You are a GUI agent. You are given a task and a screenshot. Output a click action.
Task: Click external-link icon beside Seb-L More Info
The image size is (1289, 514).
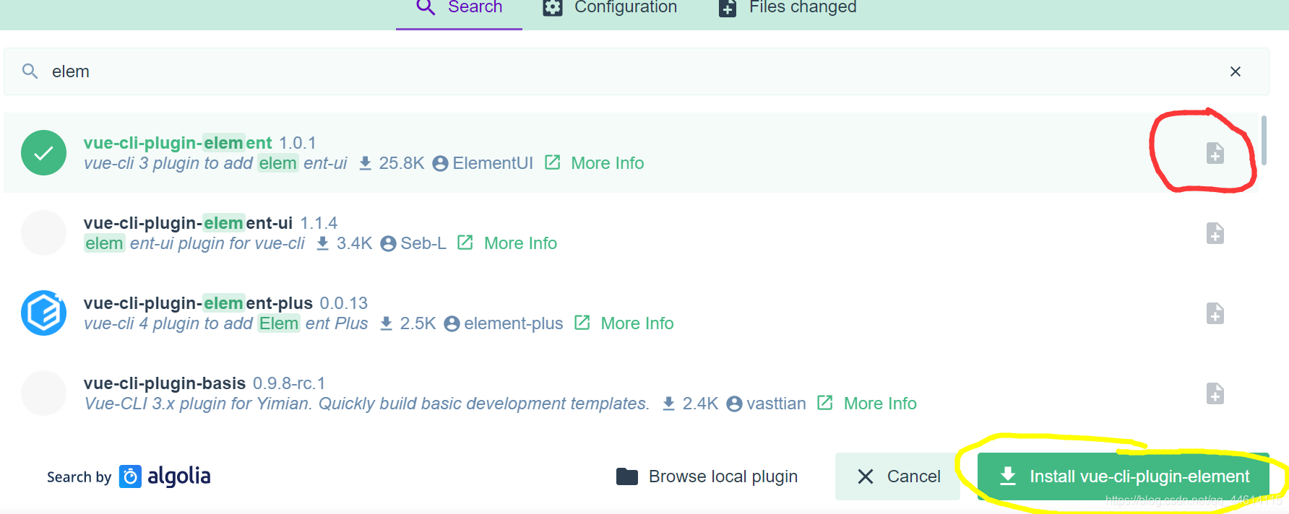pos(465,243)
